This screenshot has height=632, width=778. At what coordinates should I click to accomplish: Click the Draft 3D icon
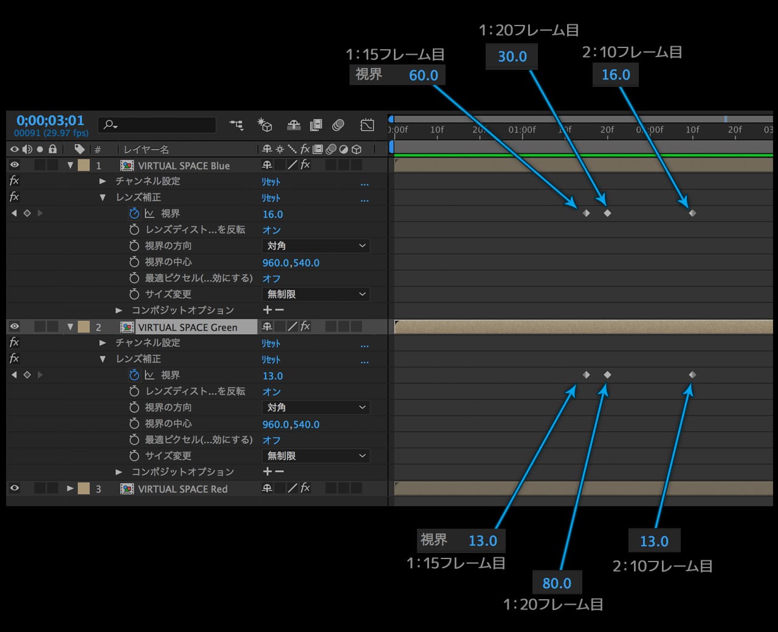coord(264,125)
